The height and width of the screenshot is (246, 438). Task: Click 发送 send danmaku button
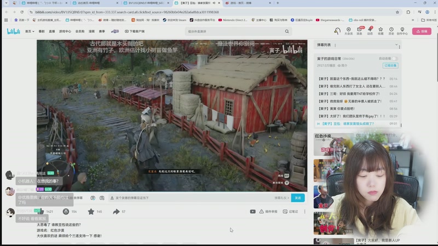298,198
